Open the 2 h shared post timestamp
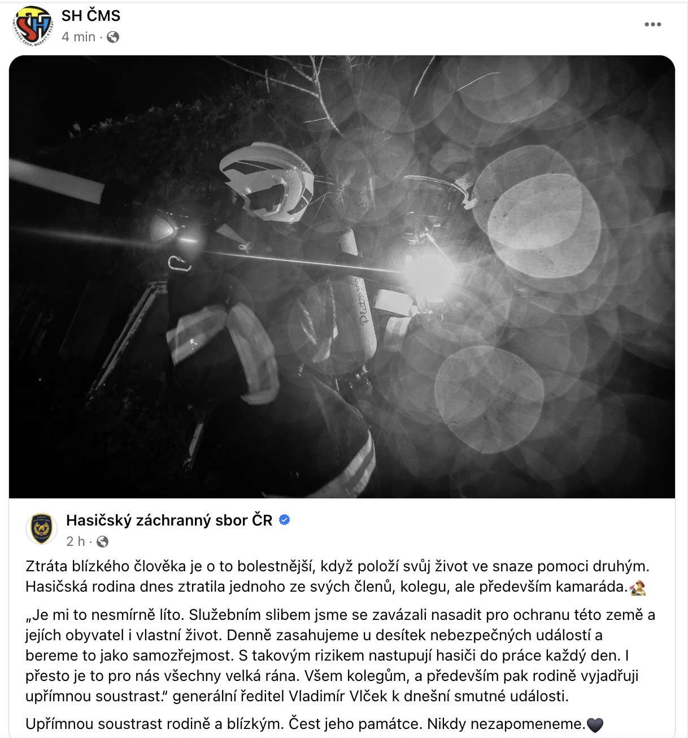 (75, 541)
